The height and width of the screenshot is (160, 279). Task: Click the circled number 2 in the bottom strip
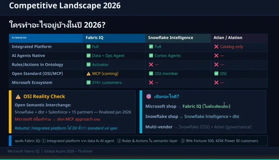click(x=119, y=141)
